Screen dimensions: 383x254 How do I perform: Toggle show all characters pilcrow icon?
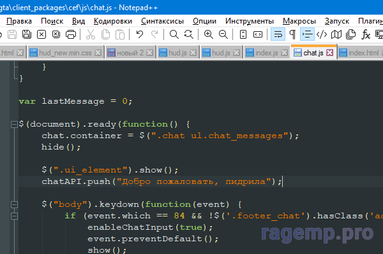tap(292, 34)
